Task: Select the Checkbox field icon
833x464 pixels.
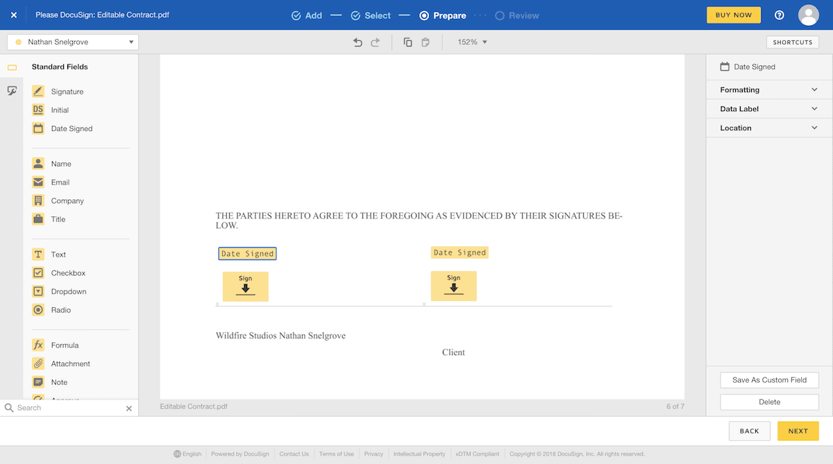Action: [38, 273]
